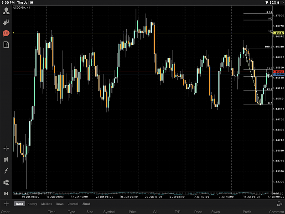Screen dimensions: 285x214
Task: Select the Fibonacci 100.0 level label
Action: 269,47
